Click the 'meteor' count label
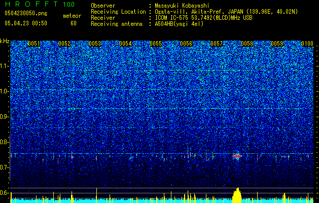The height and width of the screenshot is (203, 319). point(72,16)
